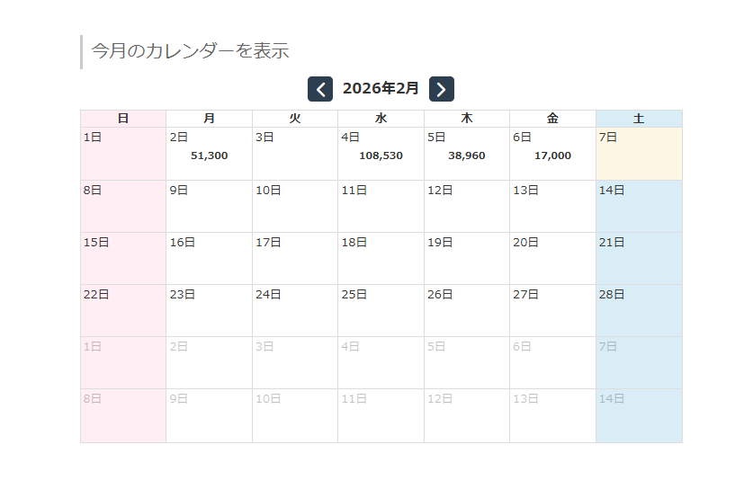Click the 日 Sunday column header
This screenshot has width=735, height=480.
pyautogui.click(x=123, y=119)
